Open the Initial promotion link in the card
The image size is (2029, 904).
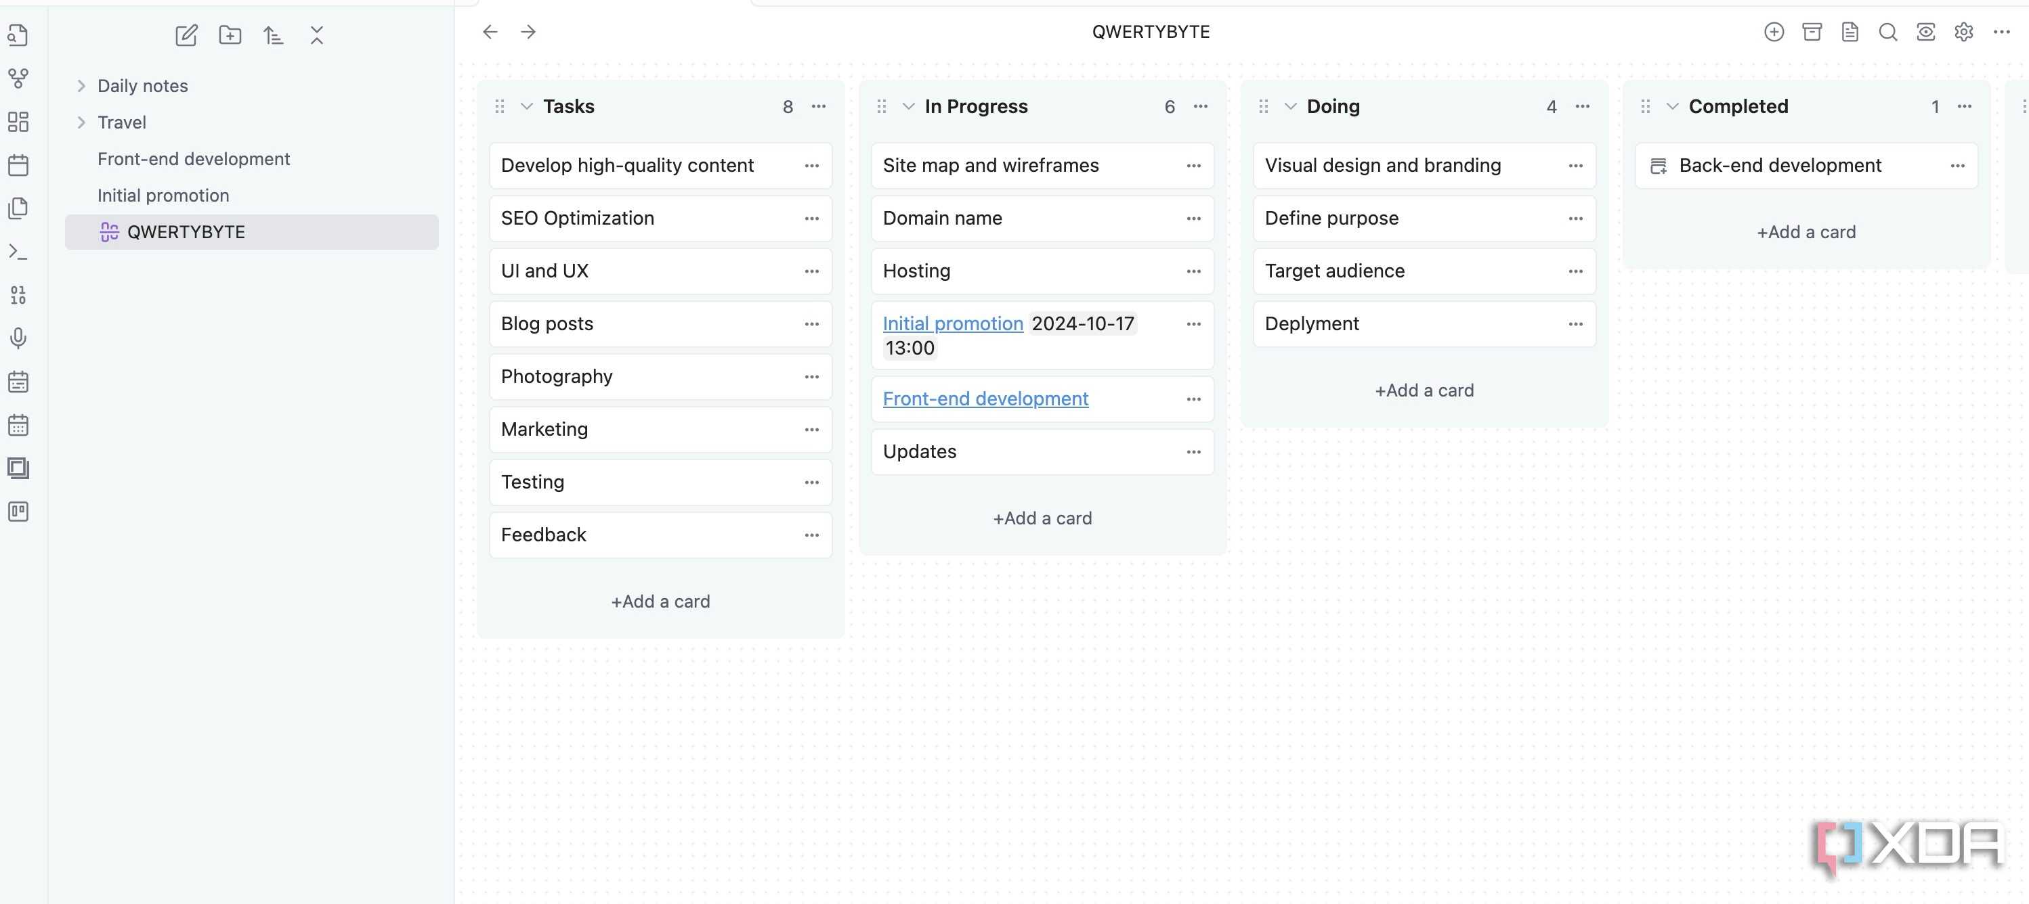(953, 323)
